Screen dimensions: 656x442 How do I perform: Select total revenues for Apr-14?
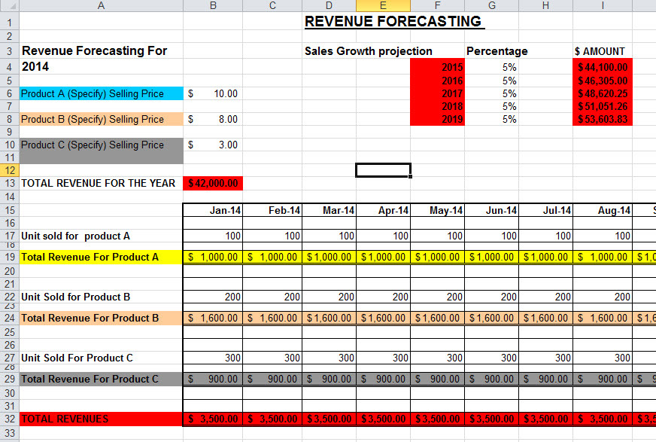383,419
